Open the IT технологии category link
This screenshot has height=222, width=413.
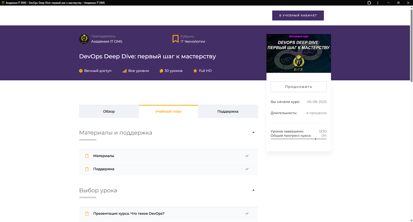pyautogui.click(x=193, y=42)
